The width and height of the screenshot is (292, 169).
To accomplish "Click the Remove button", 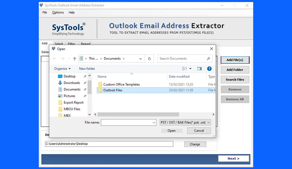I will 235,89.
